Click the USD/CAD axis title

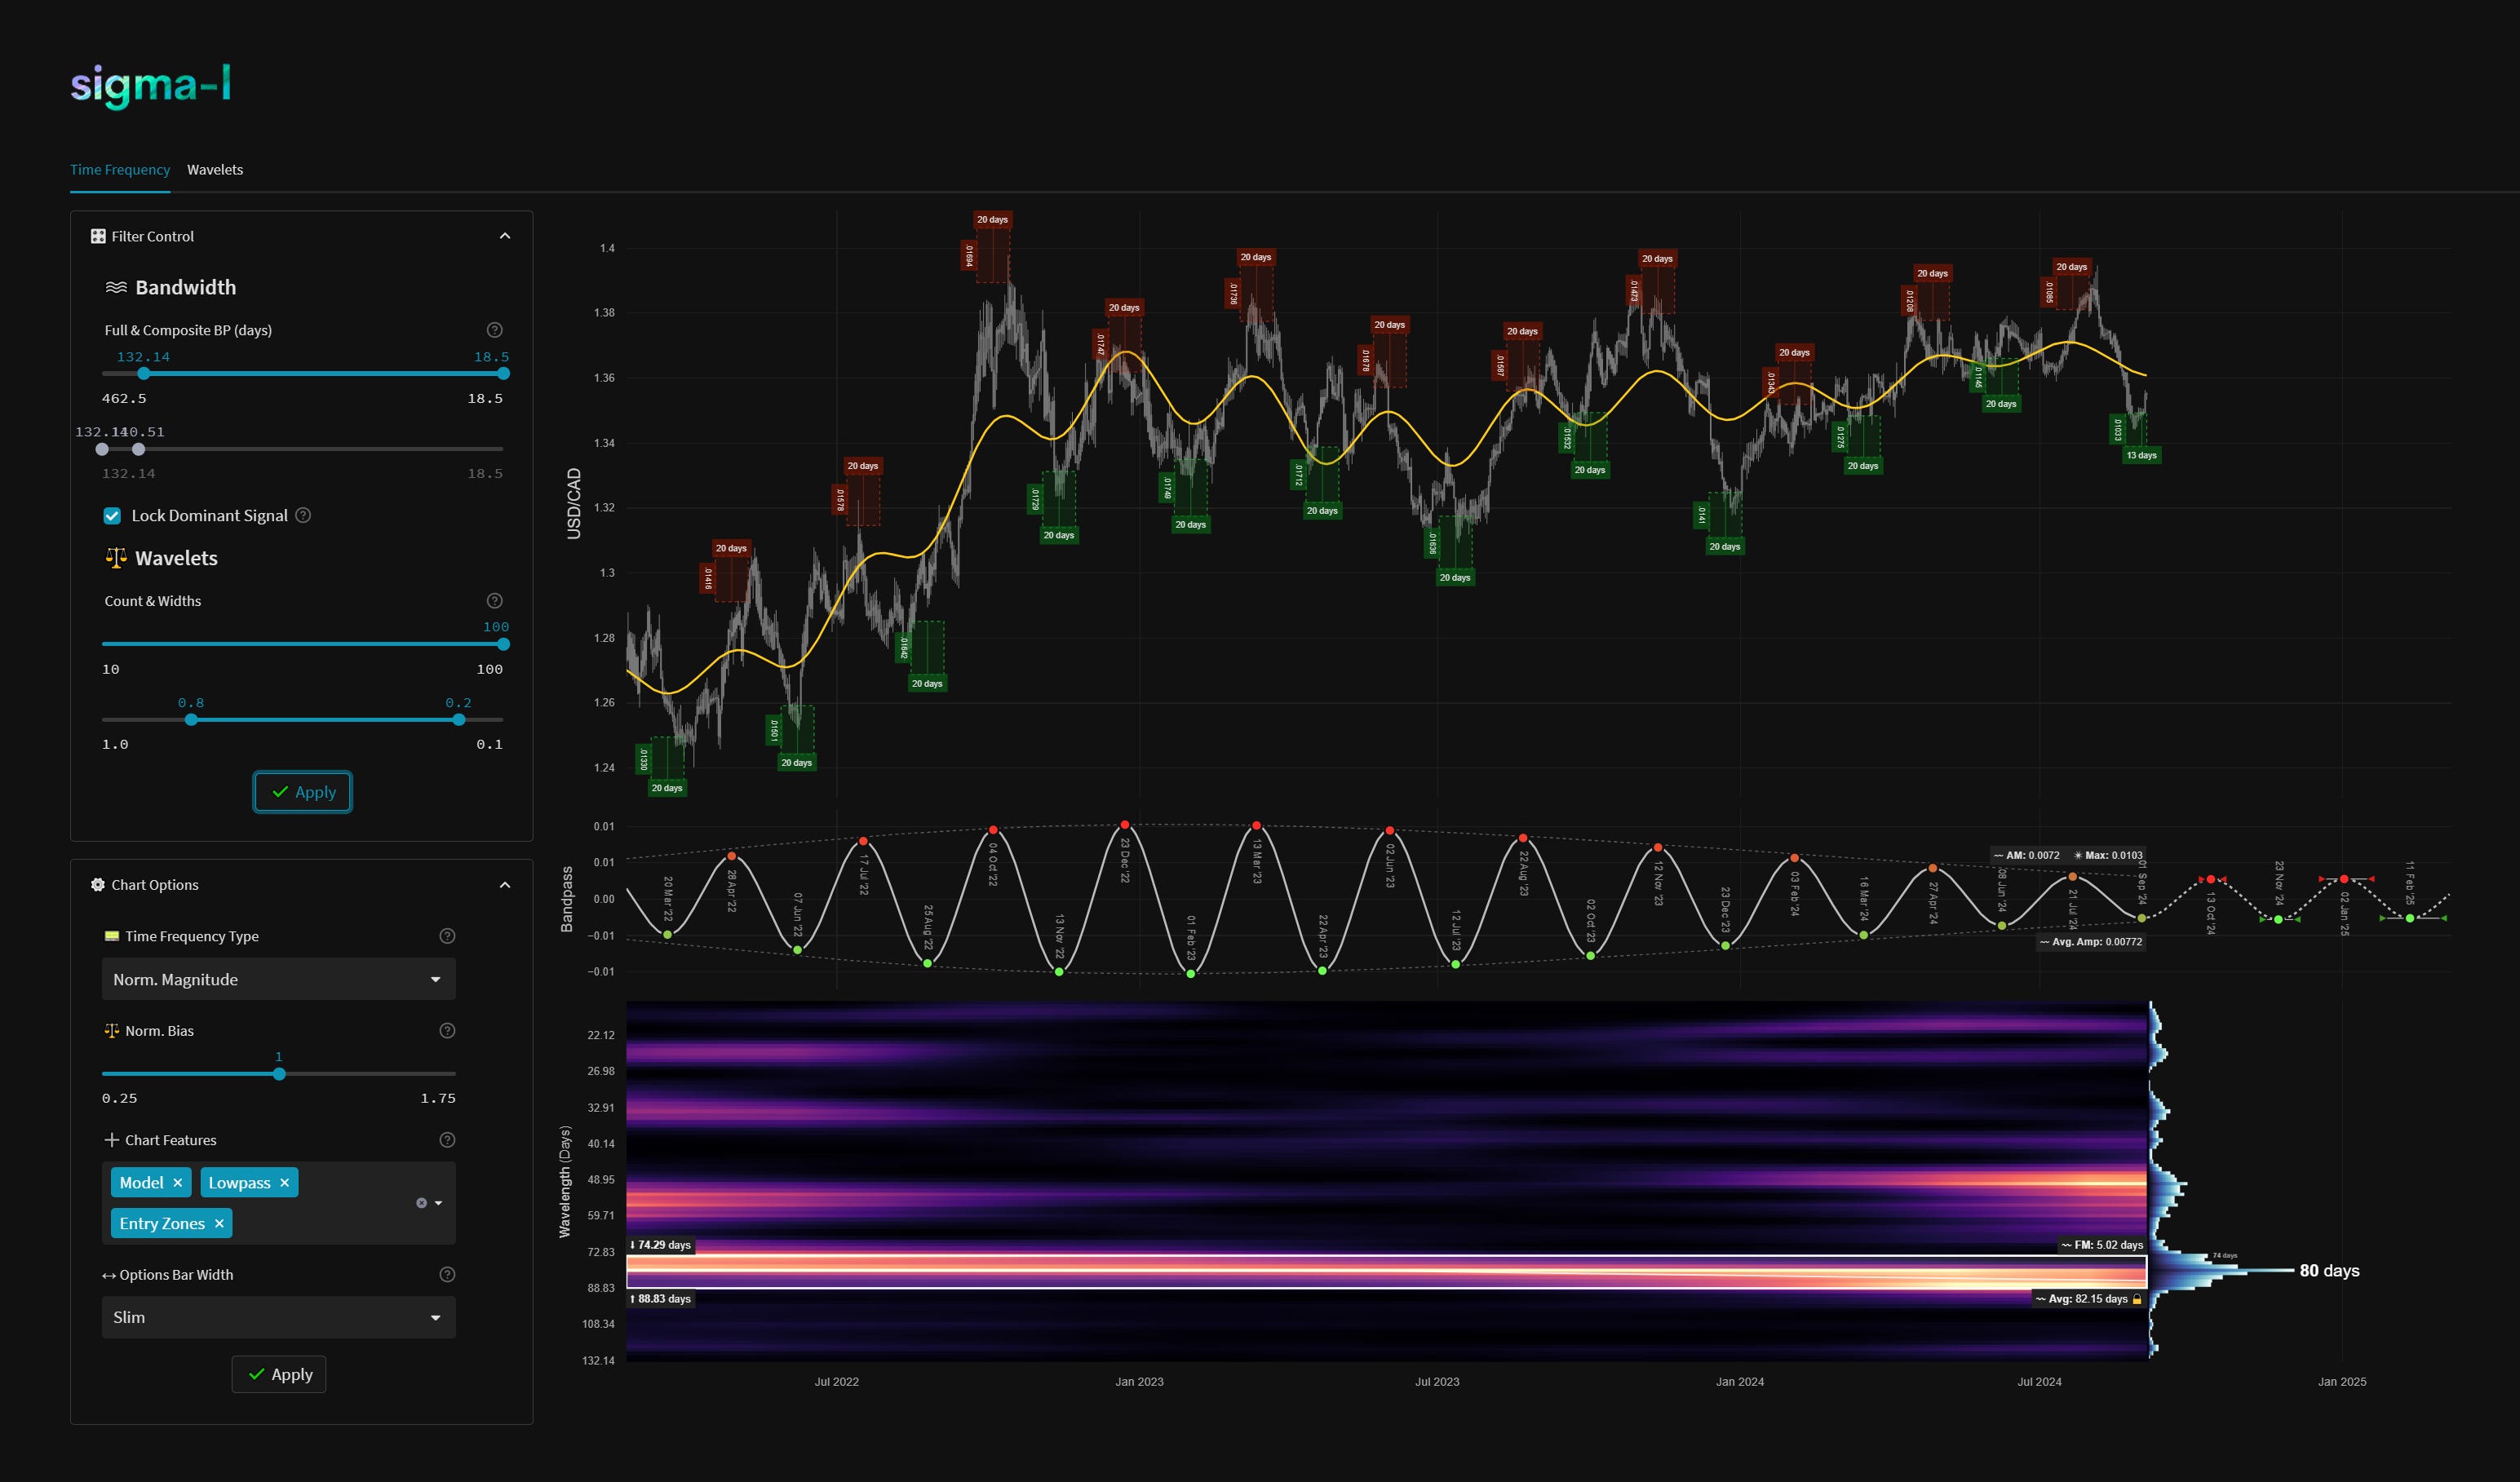pos(574,504)
